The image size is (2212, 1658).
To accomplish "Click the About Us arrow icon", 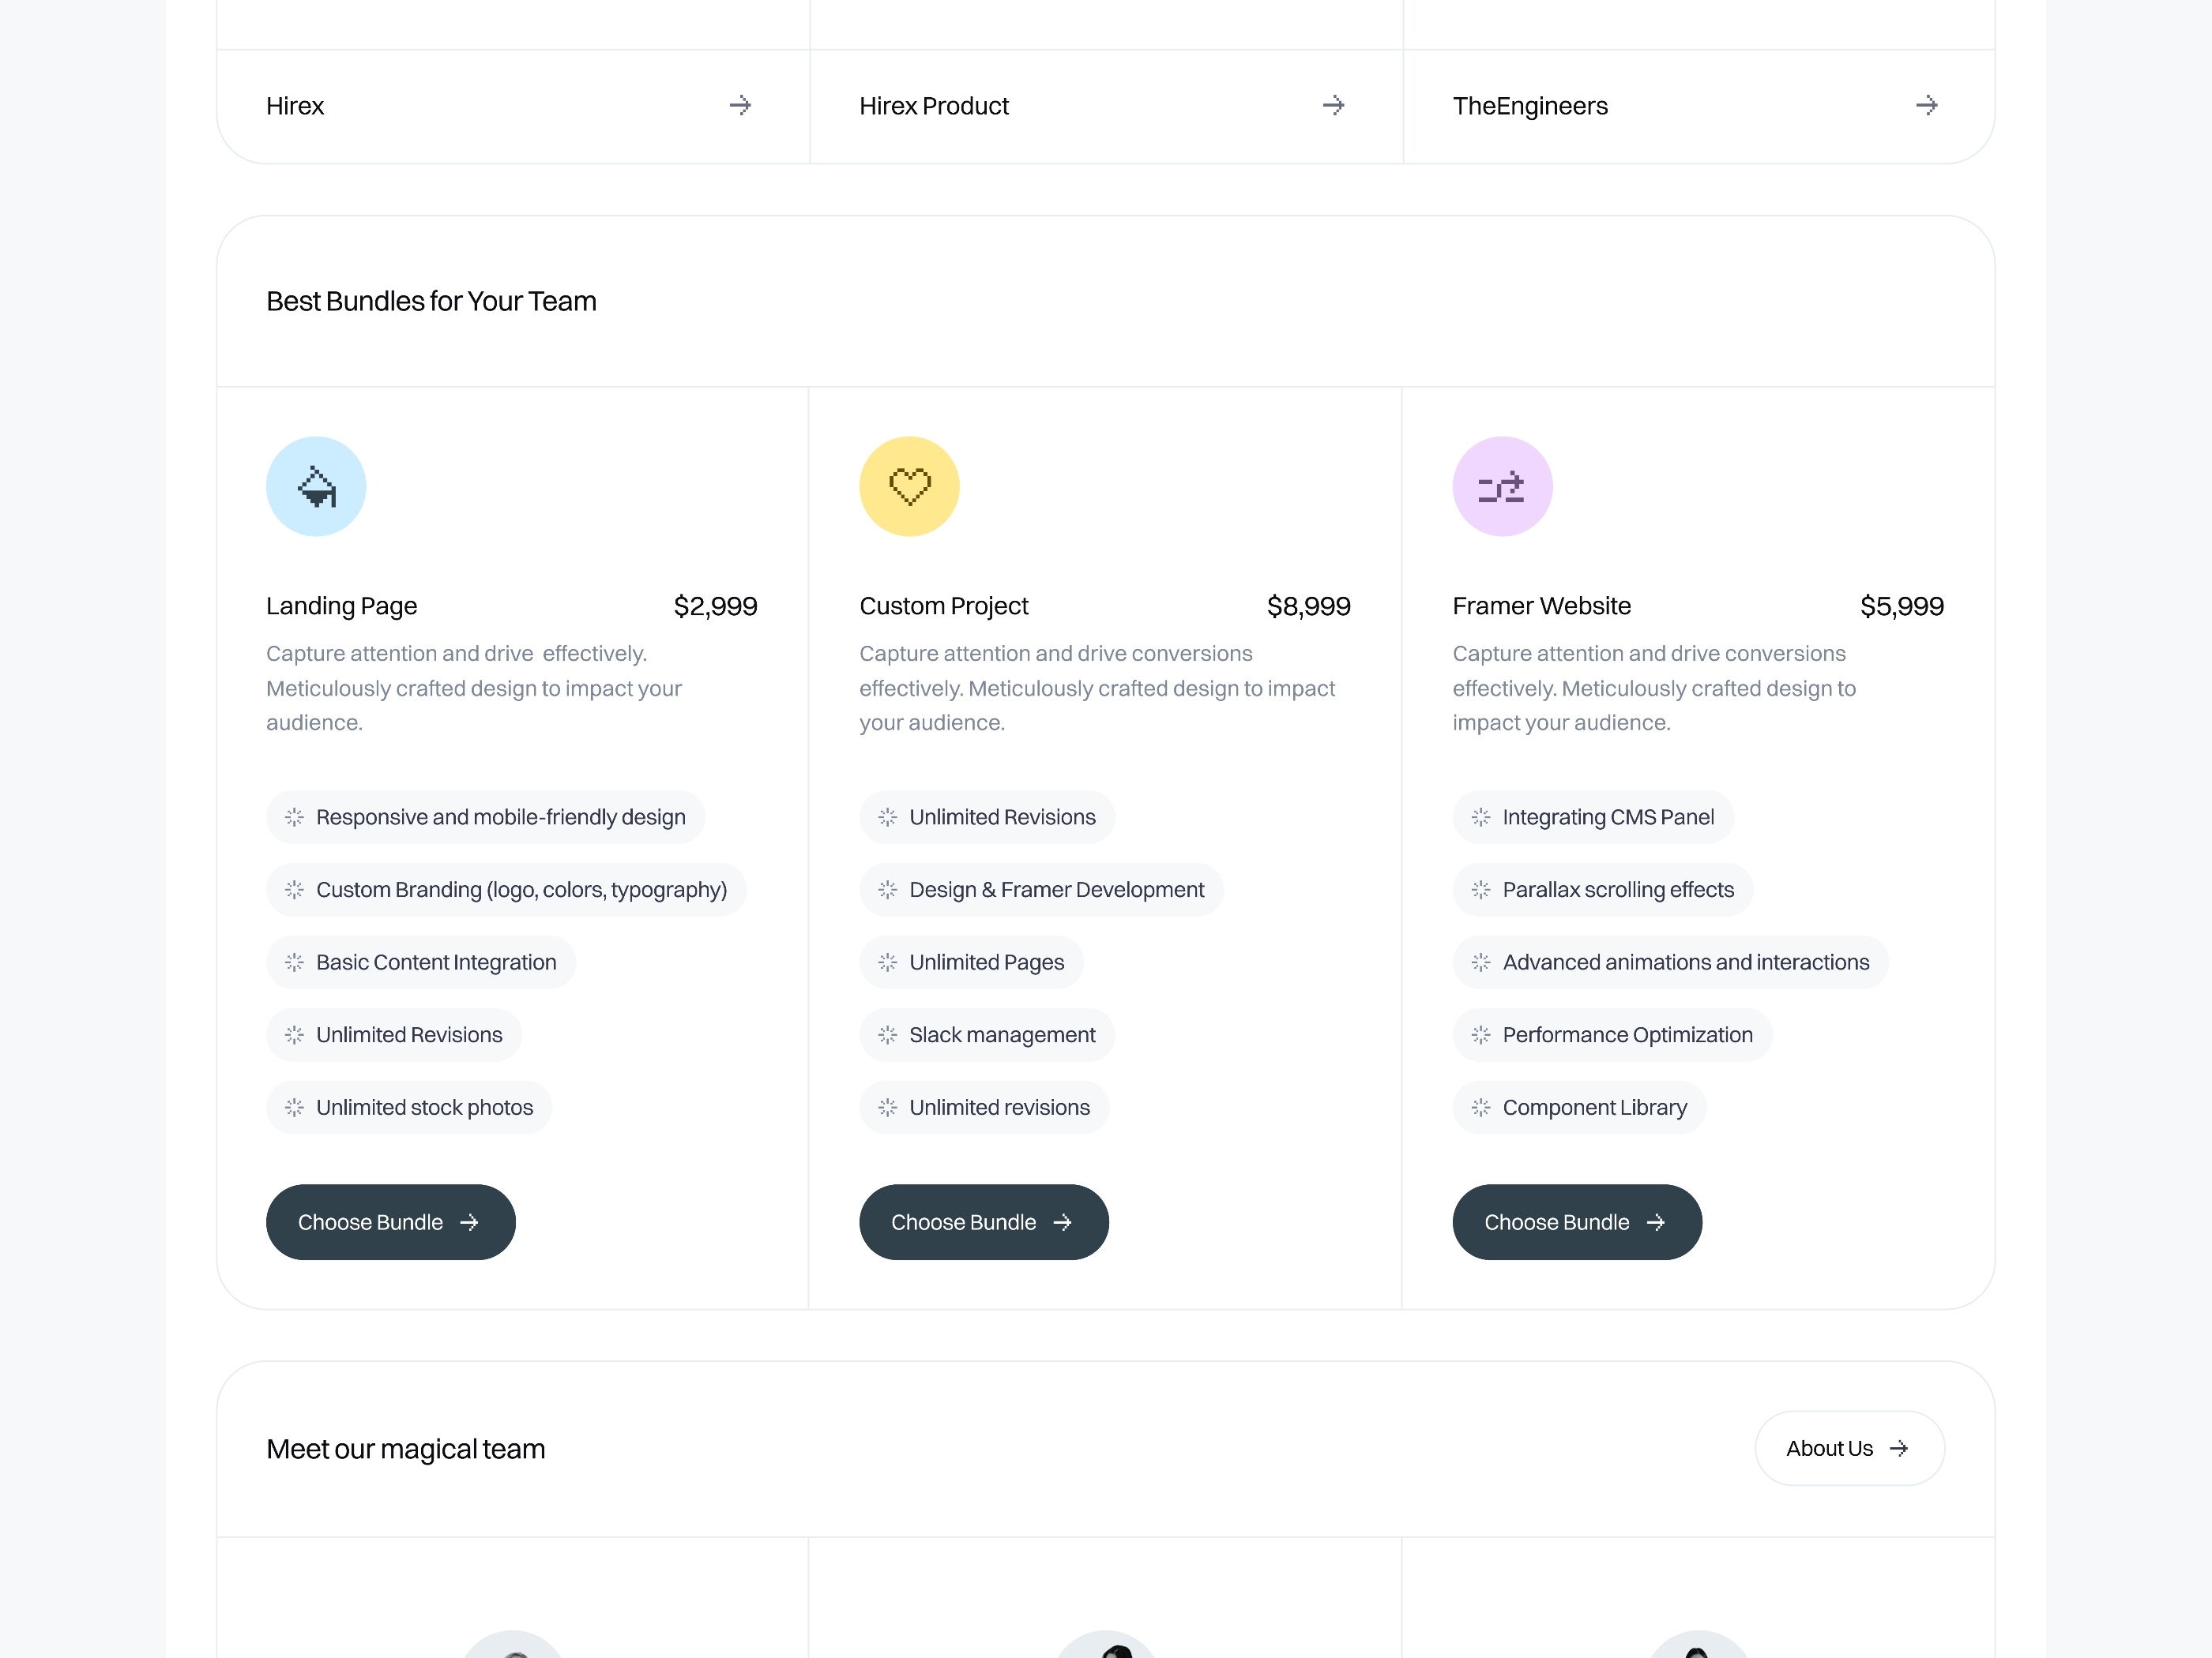I will click(1898, 1447).
